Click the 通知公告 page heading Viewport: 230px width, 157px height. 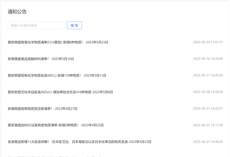17,12
